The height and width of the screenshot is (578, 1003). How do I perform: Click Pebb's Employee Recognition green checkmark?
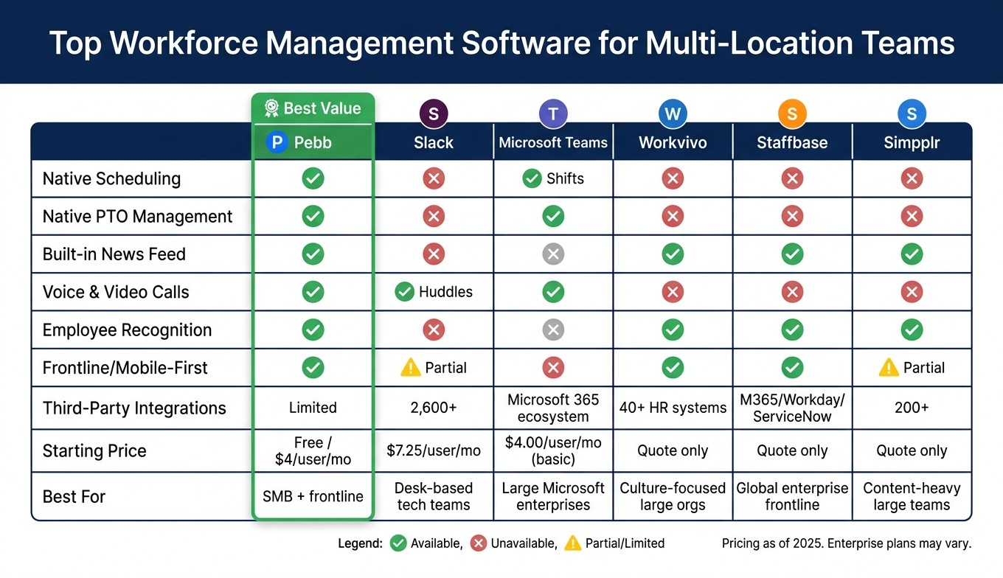313,330
